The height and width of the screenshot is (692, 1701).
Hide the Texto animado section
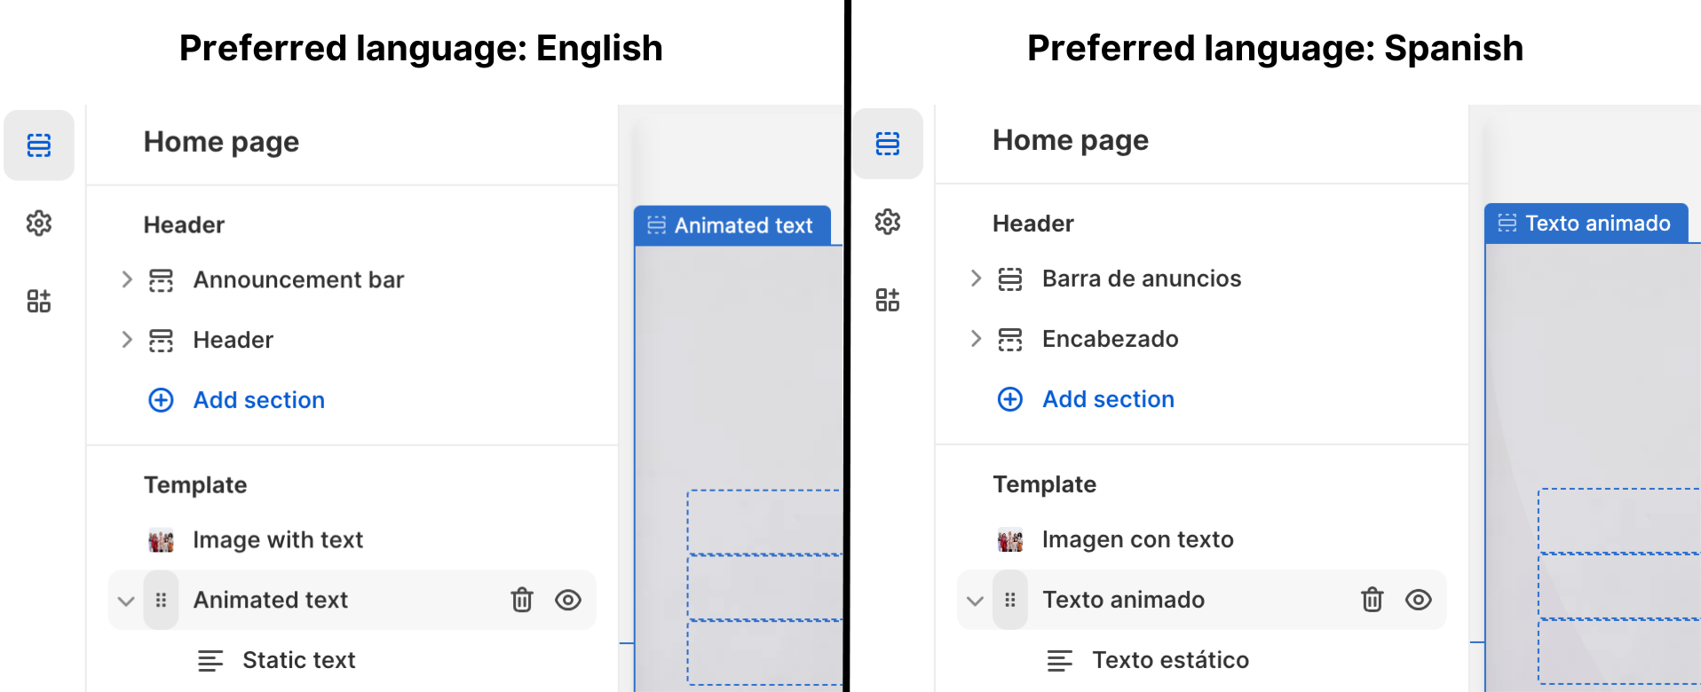(x=1419, y=601)
